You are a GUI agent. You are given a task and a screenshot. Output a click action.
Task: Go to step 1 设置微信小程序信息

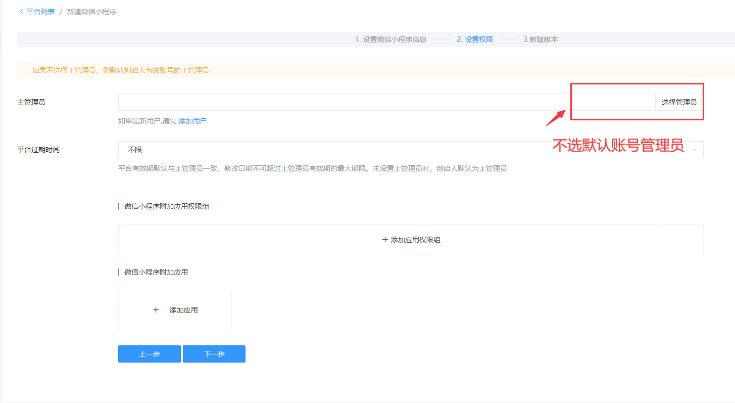click(390, 39)
